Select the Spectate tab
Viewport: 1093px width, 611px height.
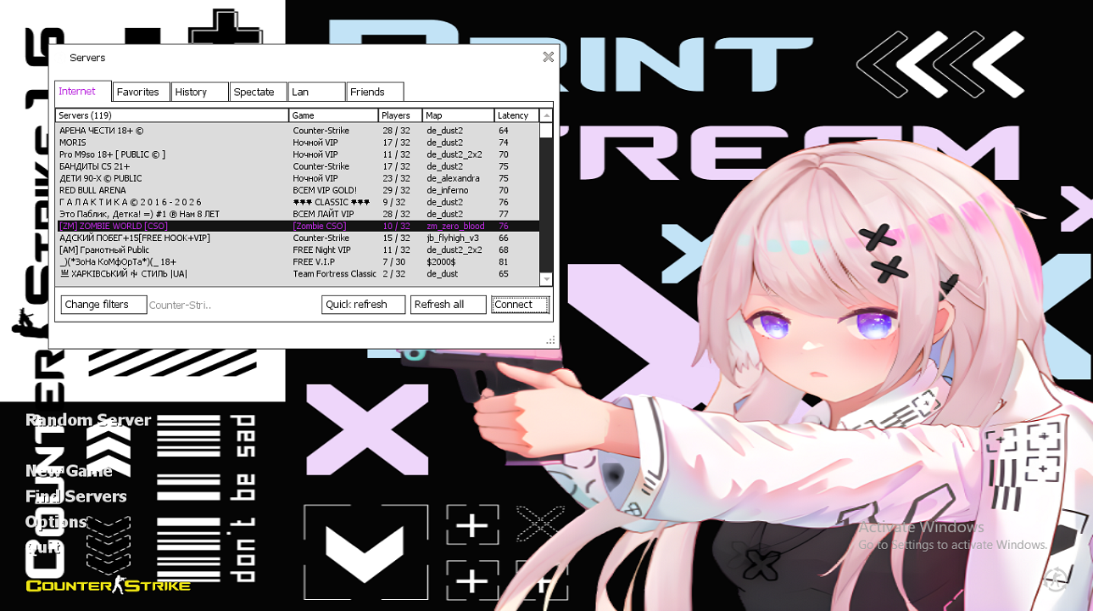click(x=258, y=92)
